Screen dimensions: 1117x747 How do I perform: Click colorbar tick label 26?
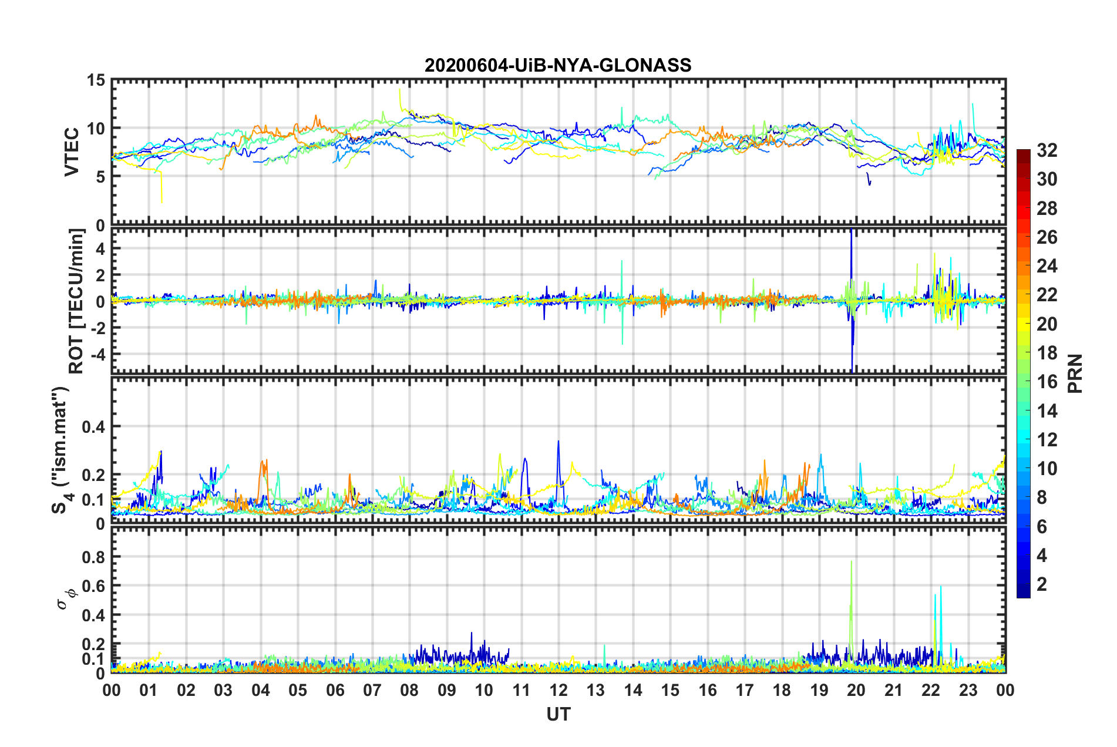tap(1047, 237)
